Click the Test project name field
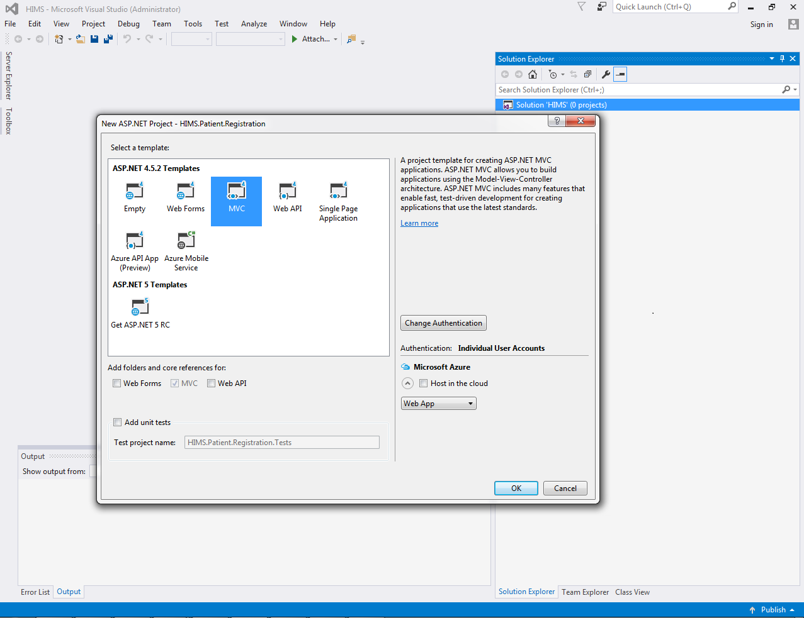Image resolution: width=804 pixels, height=618 pixels. point(282,443)
